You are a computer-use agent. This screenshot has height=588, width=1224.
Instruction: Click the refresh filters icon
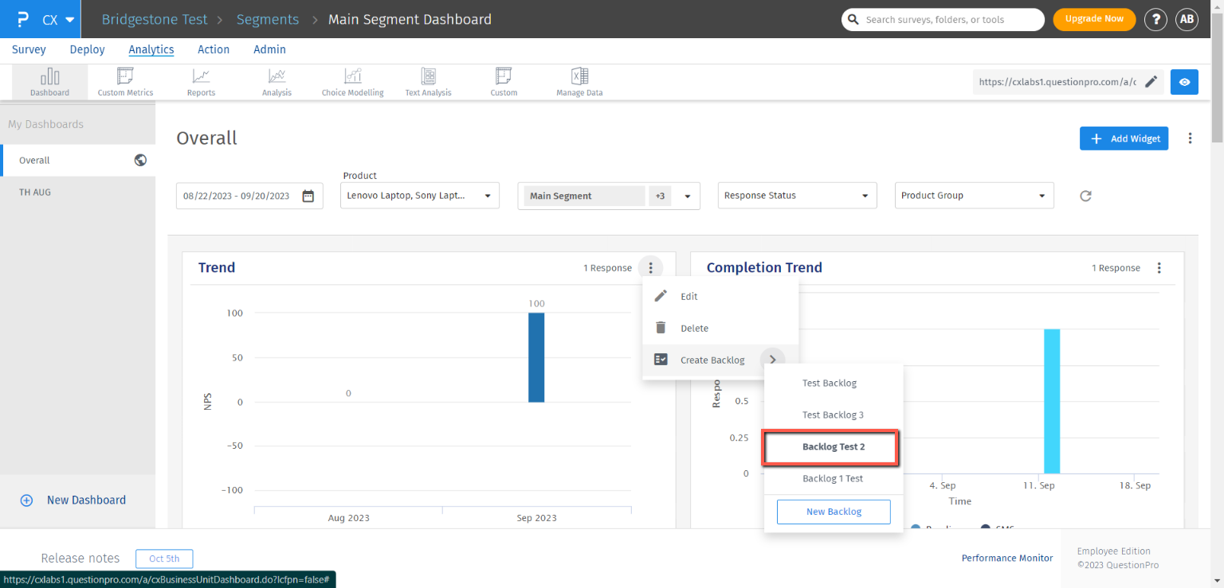pos(1085,196)
